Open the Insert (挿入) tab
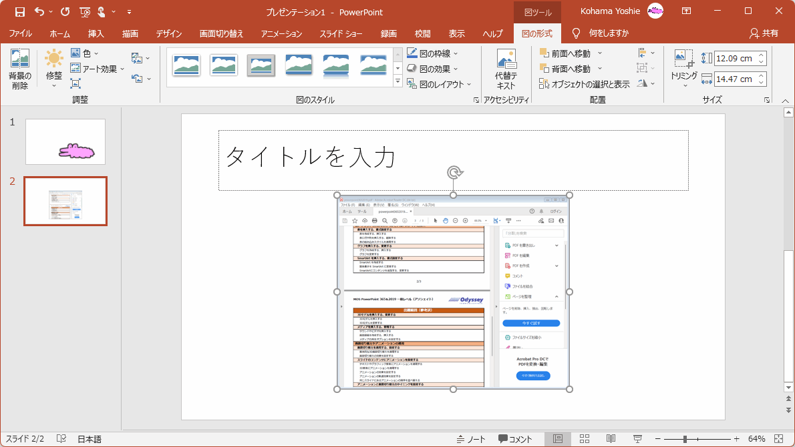Screen dimensions: 795x447 point(96,33)
